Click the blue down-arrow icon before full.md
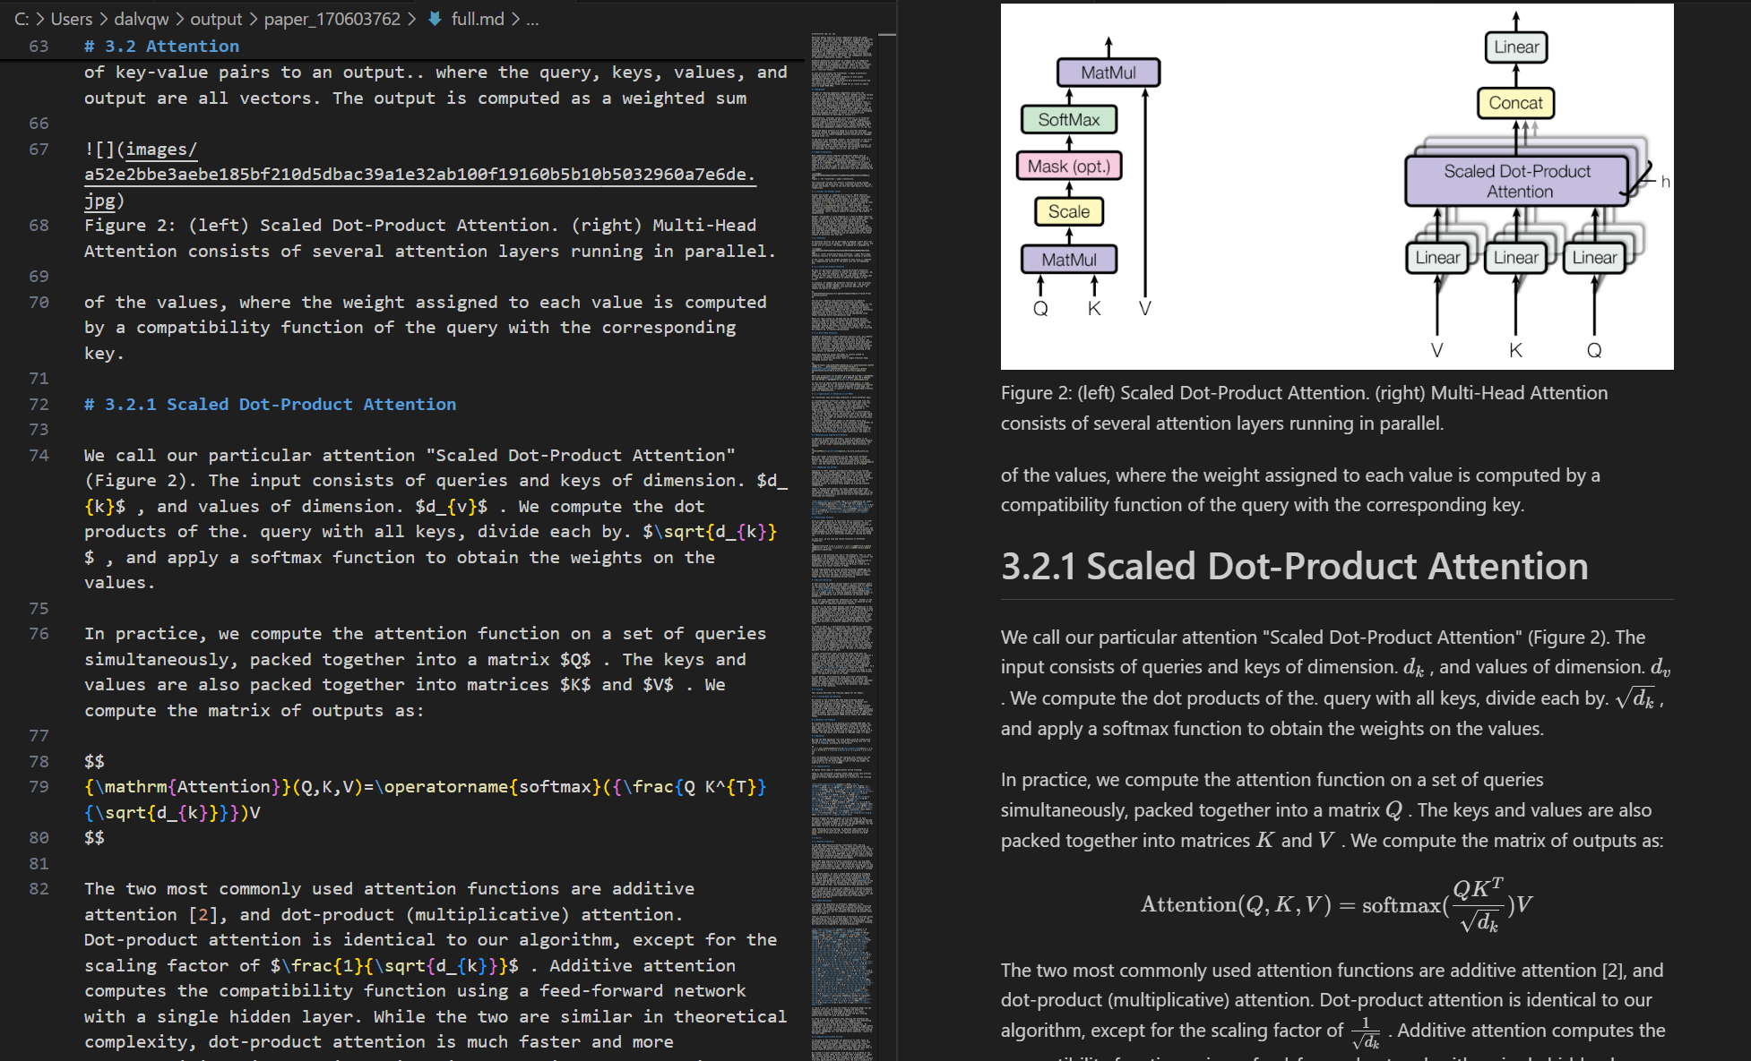 (436, 18)
